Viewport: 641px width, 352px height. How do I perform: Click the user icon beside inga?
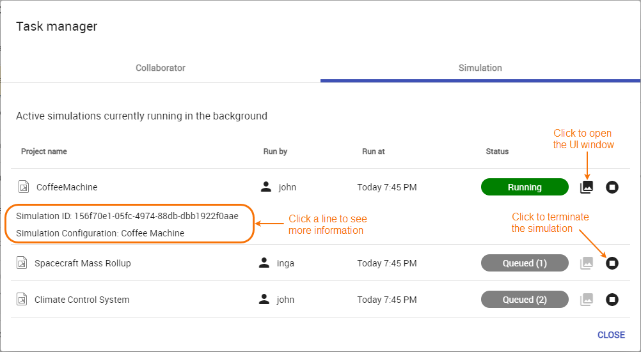(264, 263)
